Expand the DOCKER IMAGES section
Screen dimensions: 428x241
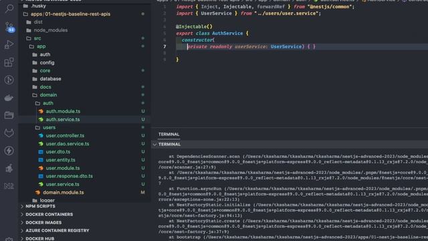[x=43, y=223]
